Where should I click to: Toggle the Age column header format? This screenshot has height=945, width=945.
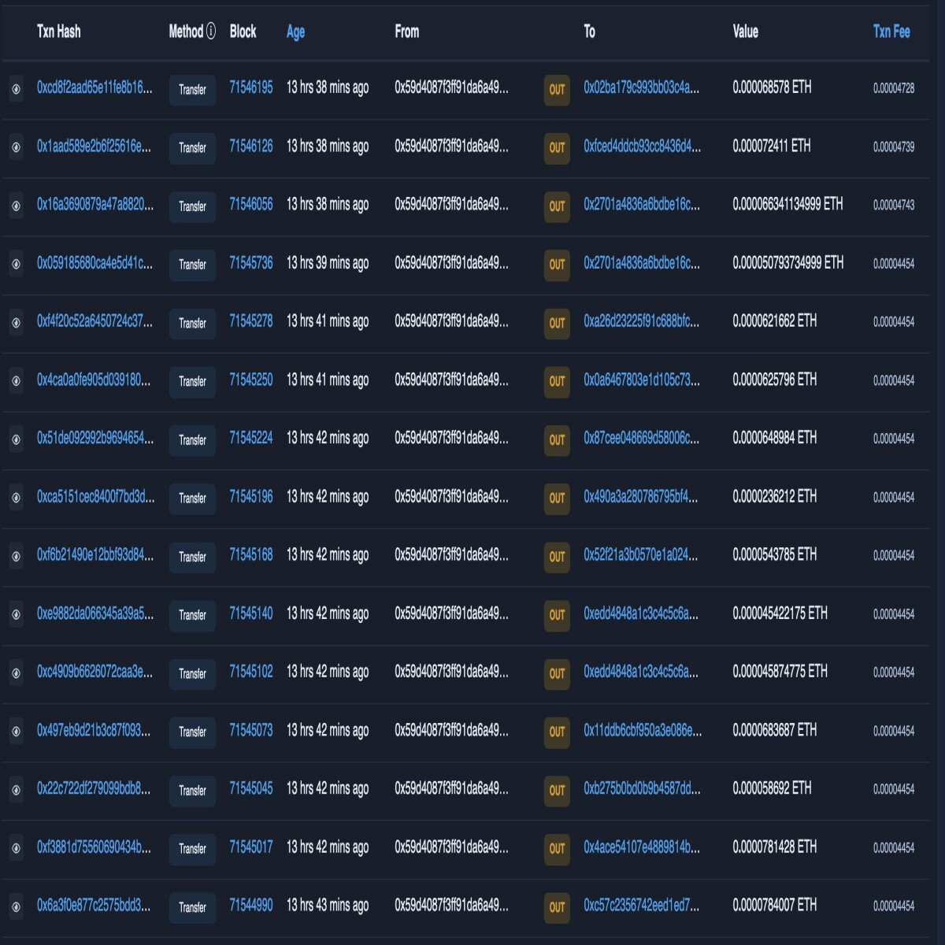pyautogui.click(x=295, y=31)
